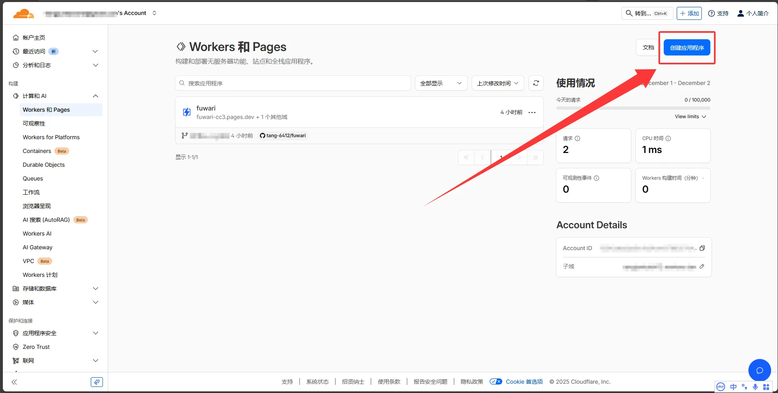Open 个人简介 profile menu

tap(753, 13)
